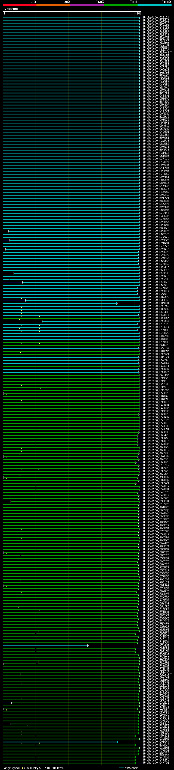Click the green ~80% legend color bar
Image resolution: width=174 pixels, height=770 pixels.
[120, 5]
